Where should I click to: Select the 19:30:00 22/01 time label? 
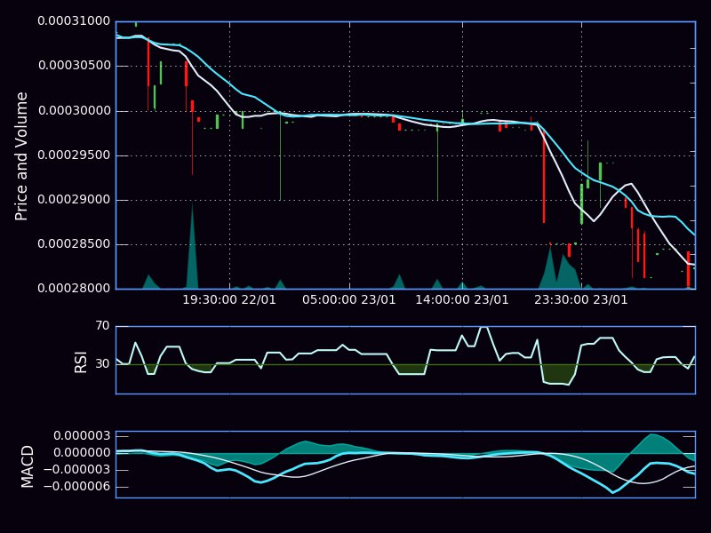[229, 300]
